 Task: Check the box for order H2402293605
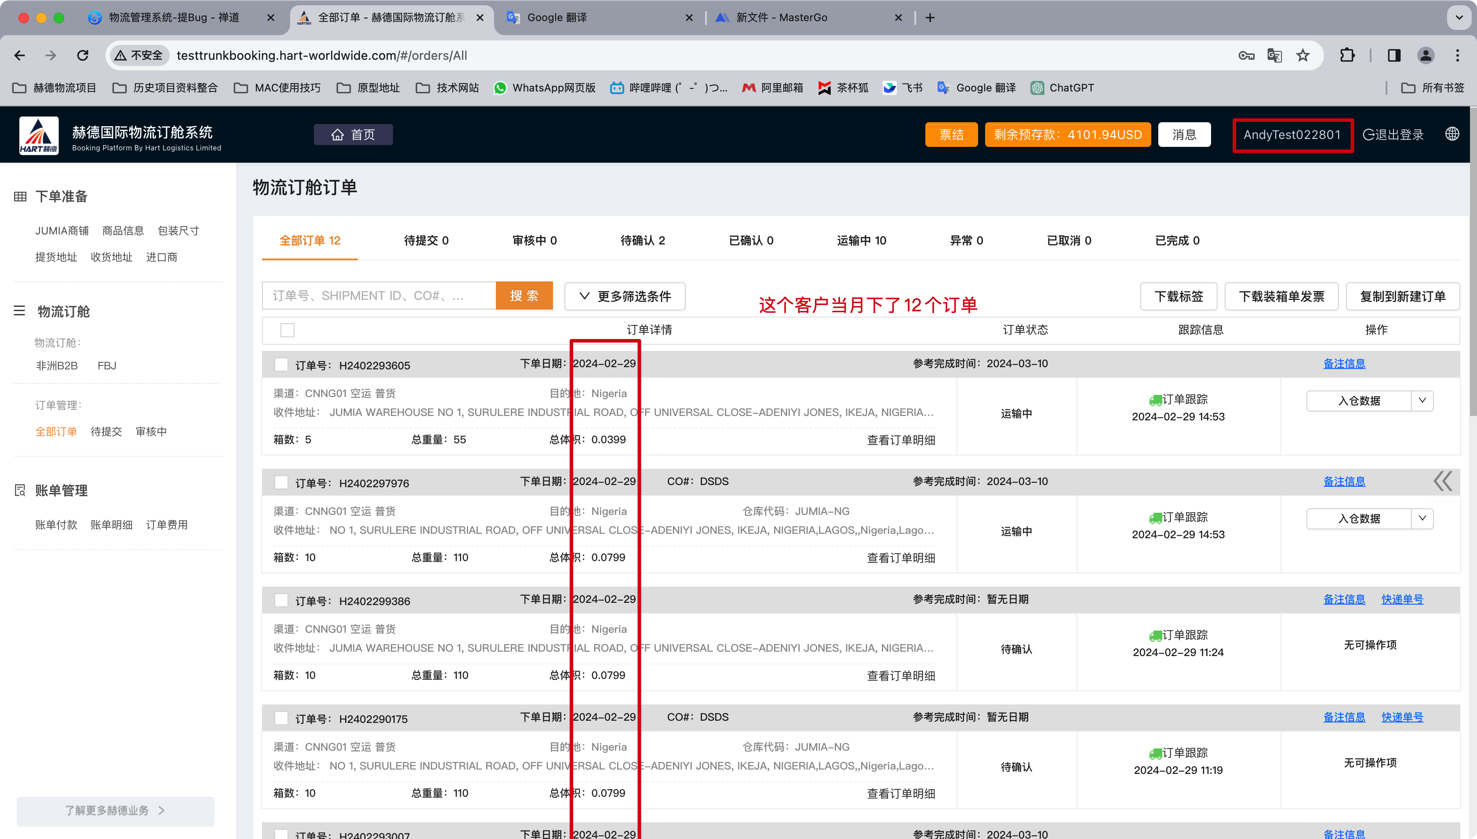(x=281, y=365)
